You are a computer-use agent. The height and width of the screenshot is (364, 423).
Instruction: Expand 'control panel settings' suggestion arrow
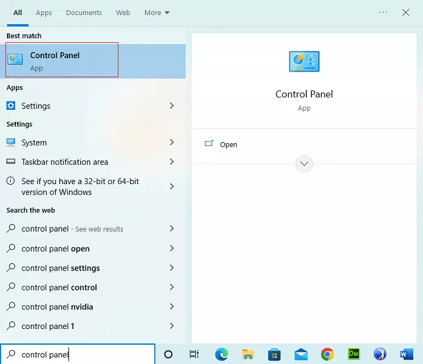172,267
